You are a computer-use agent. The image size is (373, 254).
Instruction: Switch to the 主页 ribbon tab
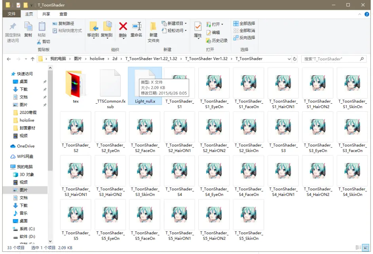[29, 14]
